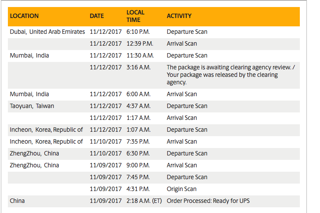Viewport: 320px width, 213px height.
Task: Click the clearing agency review activity text
Action: pos(231,75)
